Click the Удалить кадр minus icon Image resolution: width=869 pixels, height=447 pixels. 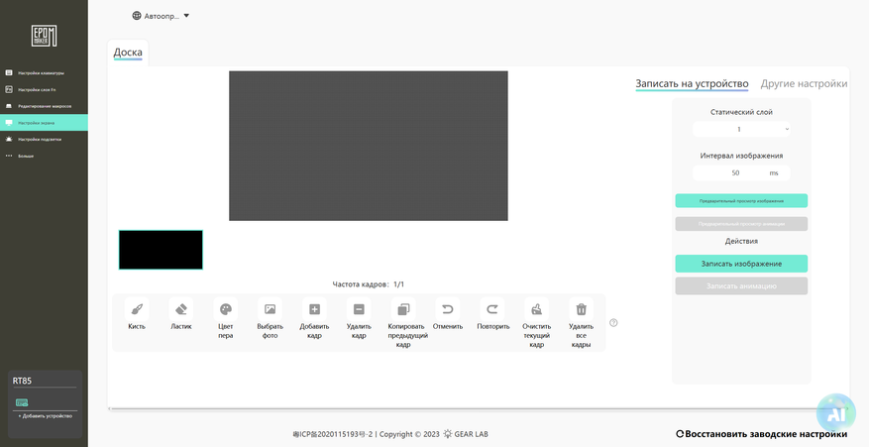[359, 309]
